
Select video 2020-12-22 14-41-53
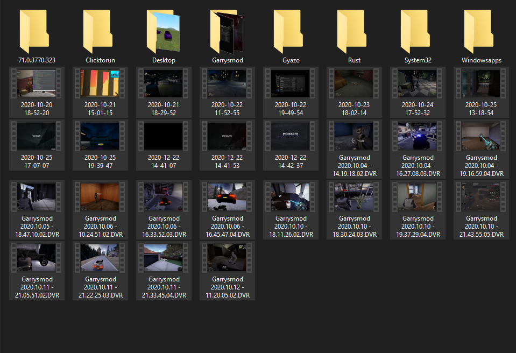[x=227, y=145]
